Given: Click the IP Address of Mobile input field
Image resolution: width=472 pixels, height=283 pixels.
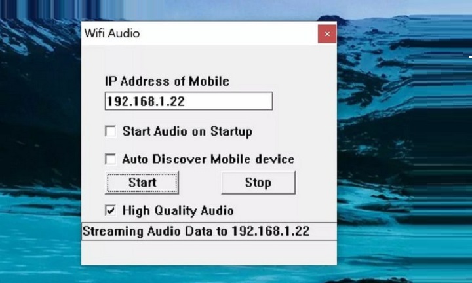Looking at the screenshot, I should (x=188, y=101).
